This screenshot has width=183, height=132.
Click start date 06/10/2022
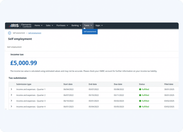69,101
